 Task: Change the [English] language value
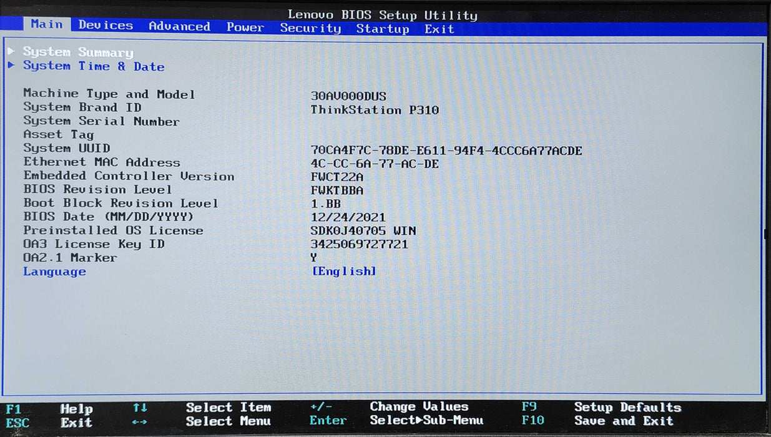343,271
